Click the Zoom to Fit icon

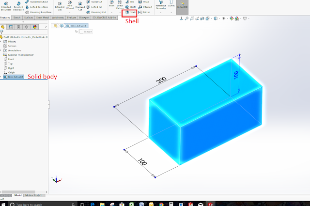pos(186,18)
